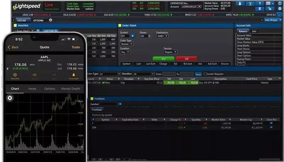Add a new tab with plus icon

[x=50, y=20]
